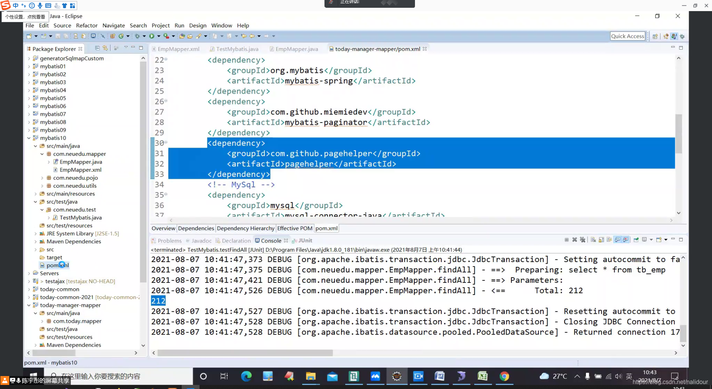The image size is (712, 389).
Task: Click the Debug perspective icon at top right
Action: coord(682,36)
